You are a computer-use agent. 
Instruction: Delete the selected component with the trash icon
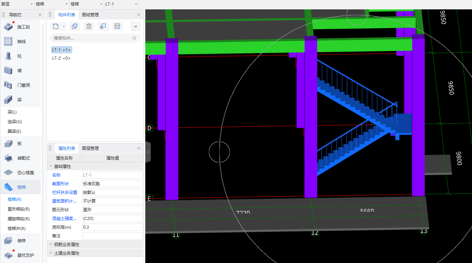point(89,26)
